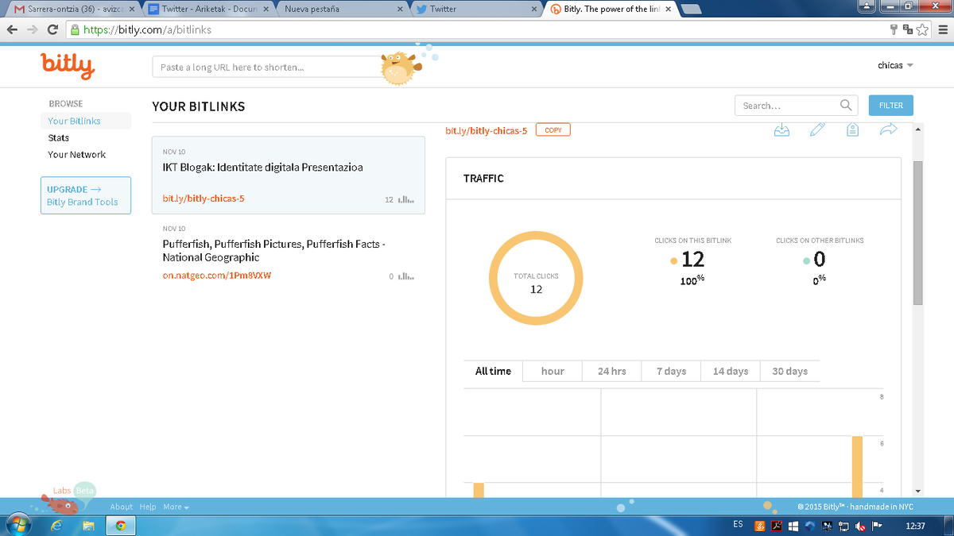The height and width of the screenshot is (536, 954).
Task: Click the bit.ly/bitly-chicas-5 link in the list
Action: coord(204,199)
